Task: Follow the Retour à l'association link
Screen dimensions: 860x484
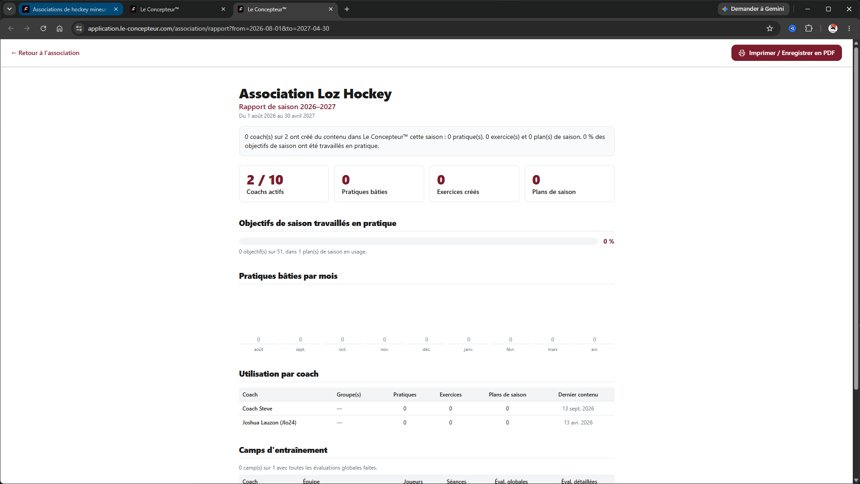Action: [45, 53]
